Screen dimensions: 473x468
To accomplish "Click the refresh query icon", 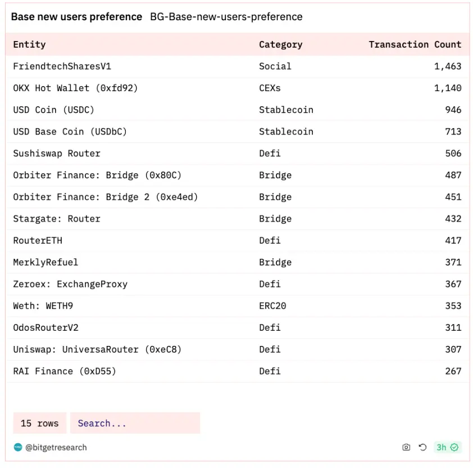I will (x=422, y=447).
